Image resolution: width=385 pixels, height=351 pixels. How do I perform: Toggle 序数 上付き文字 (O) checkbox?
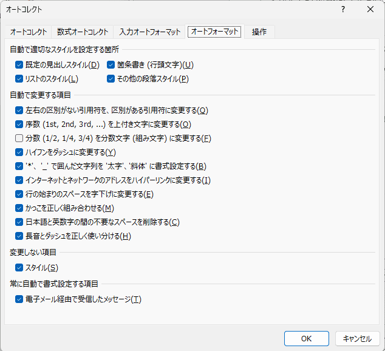(19, 124)
